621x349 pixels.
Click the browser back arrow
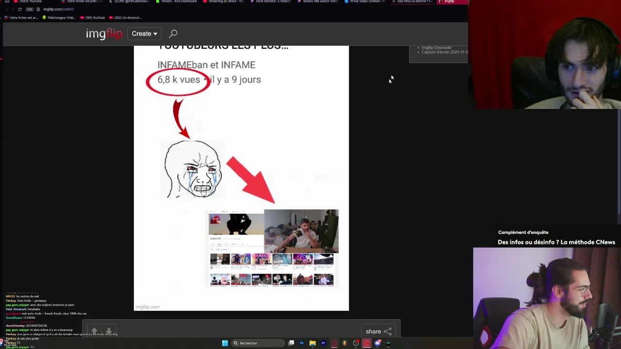(x=6, y=9)
